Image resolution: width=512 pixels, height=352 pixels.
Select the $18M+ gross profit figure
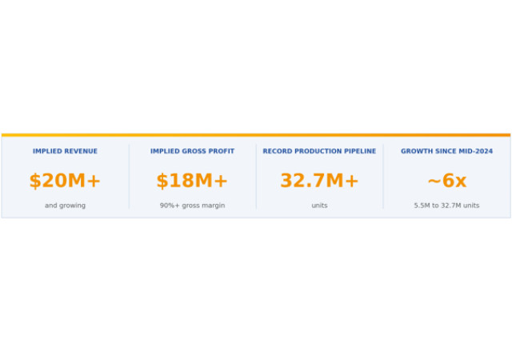click(192, 181)
